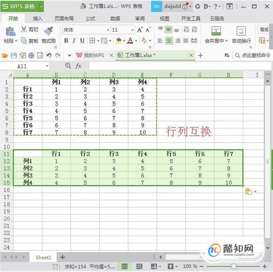Click the font color A icon

pyautogui.click(x=130, y=41)
